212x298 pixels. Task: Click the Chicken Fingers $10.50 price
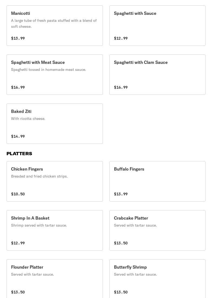click(x=18, y=194)
